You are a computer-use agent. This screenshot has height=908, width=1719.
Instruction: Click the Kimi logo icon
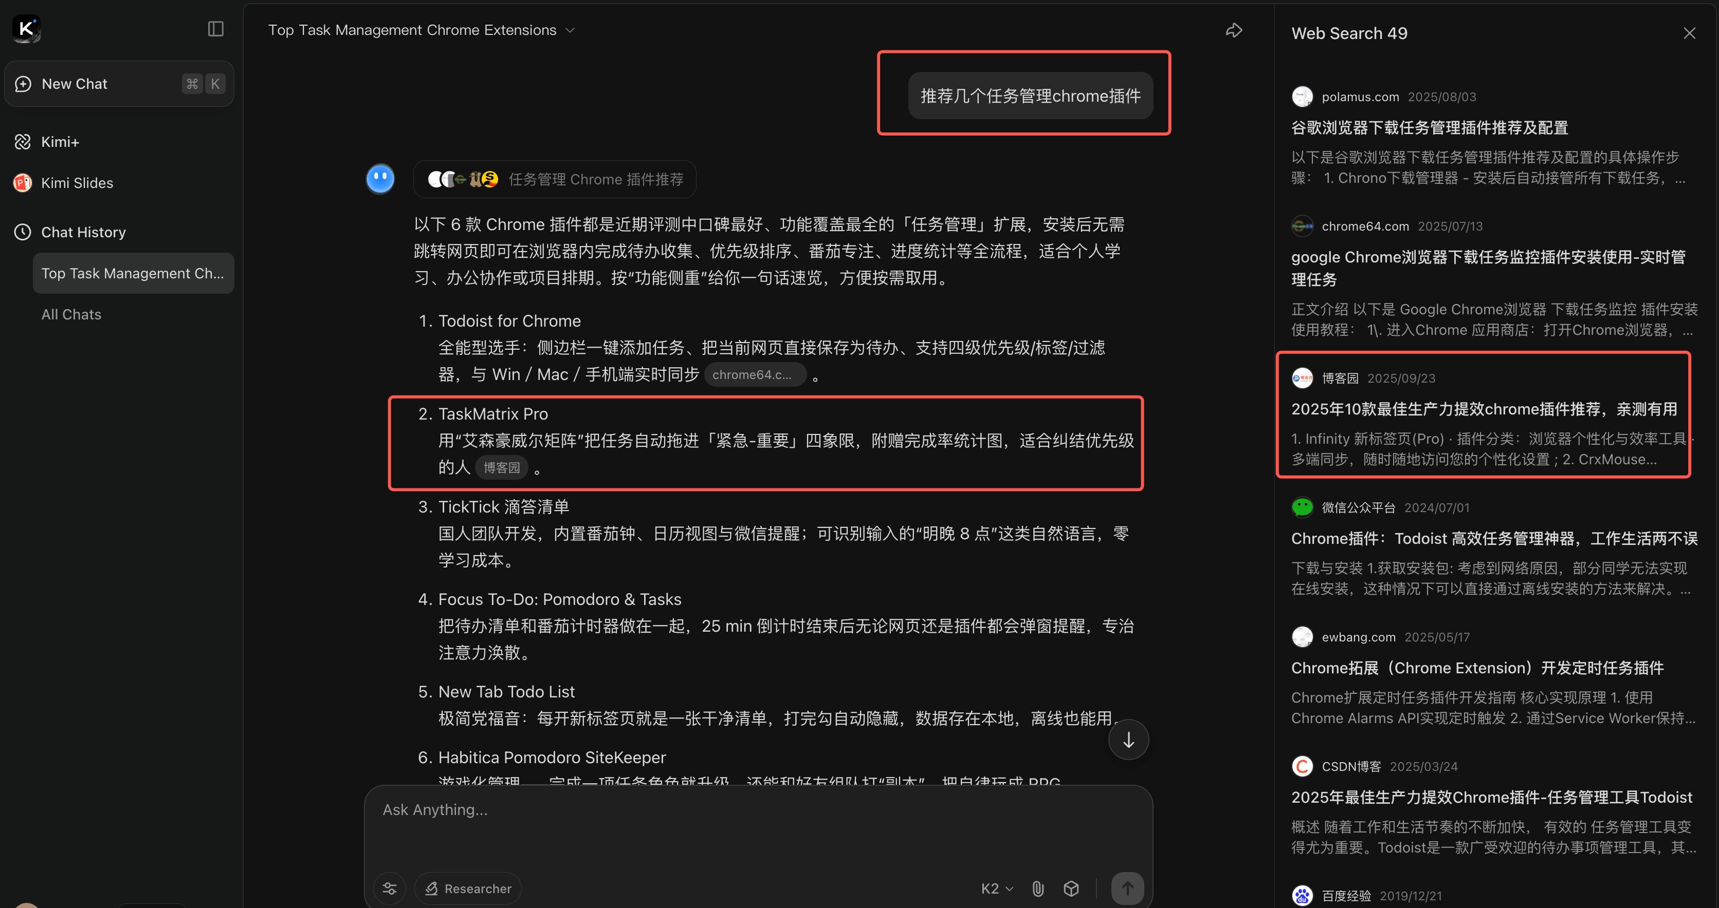[27, 29]
